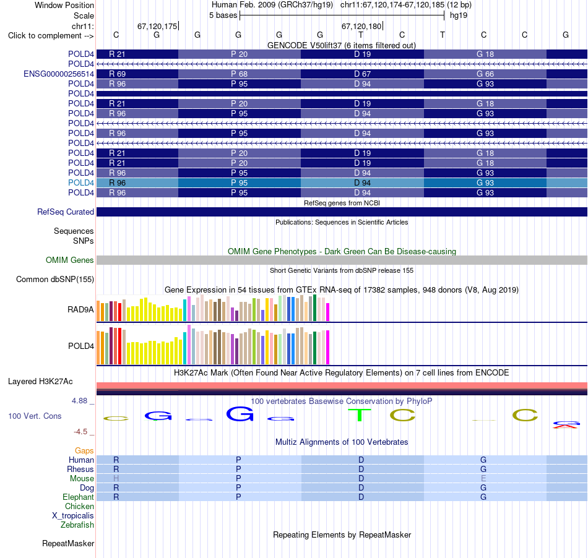Click the Gaps label in Multiz track
The image size is (588, 558).
click(84, 450)
